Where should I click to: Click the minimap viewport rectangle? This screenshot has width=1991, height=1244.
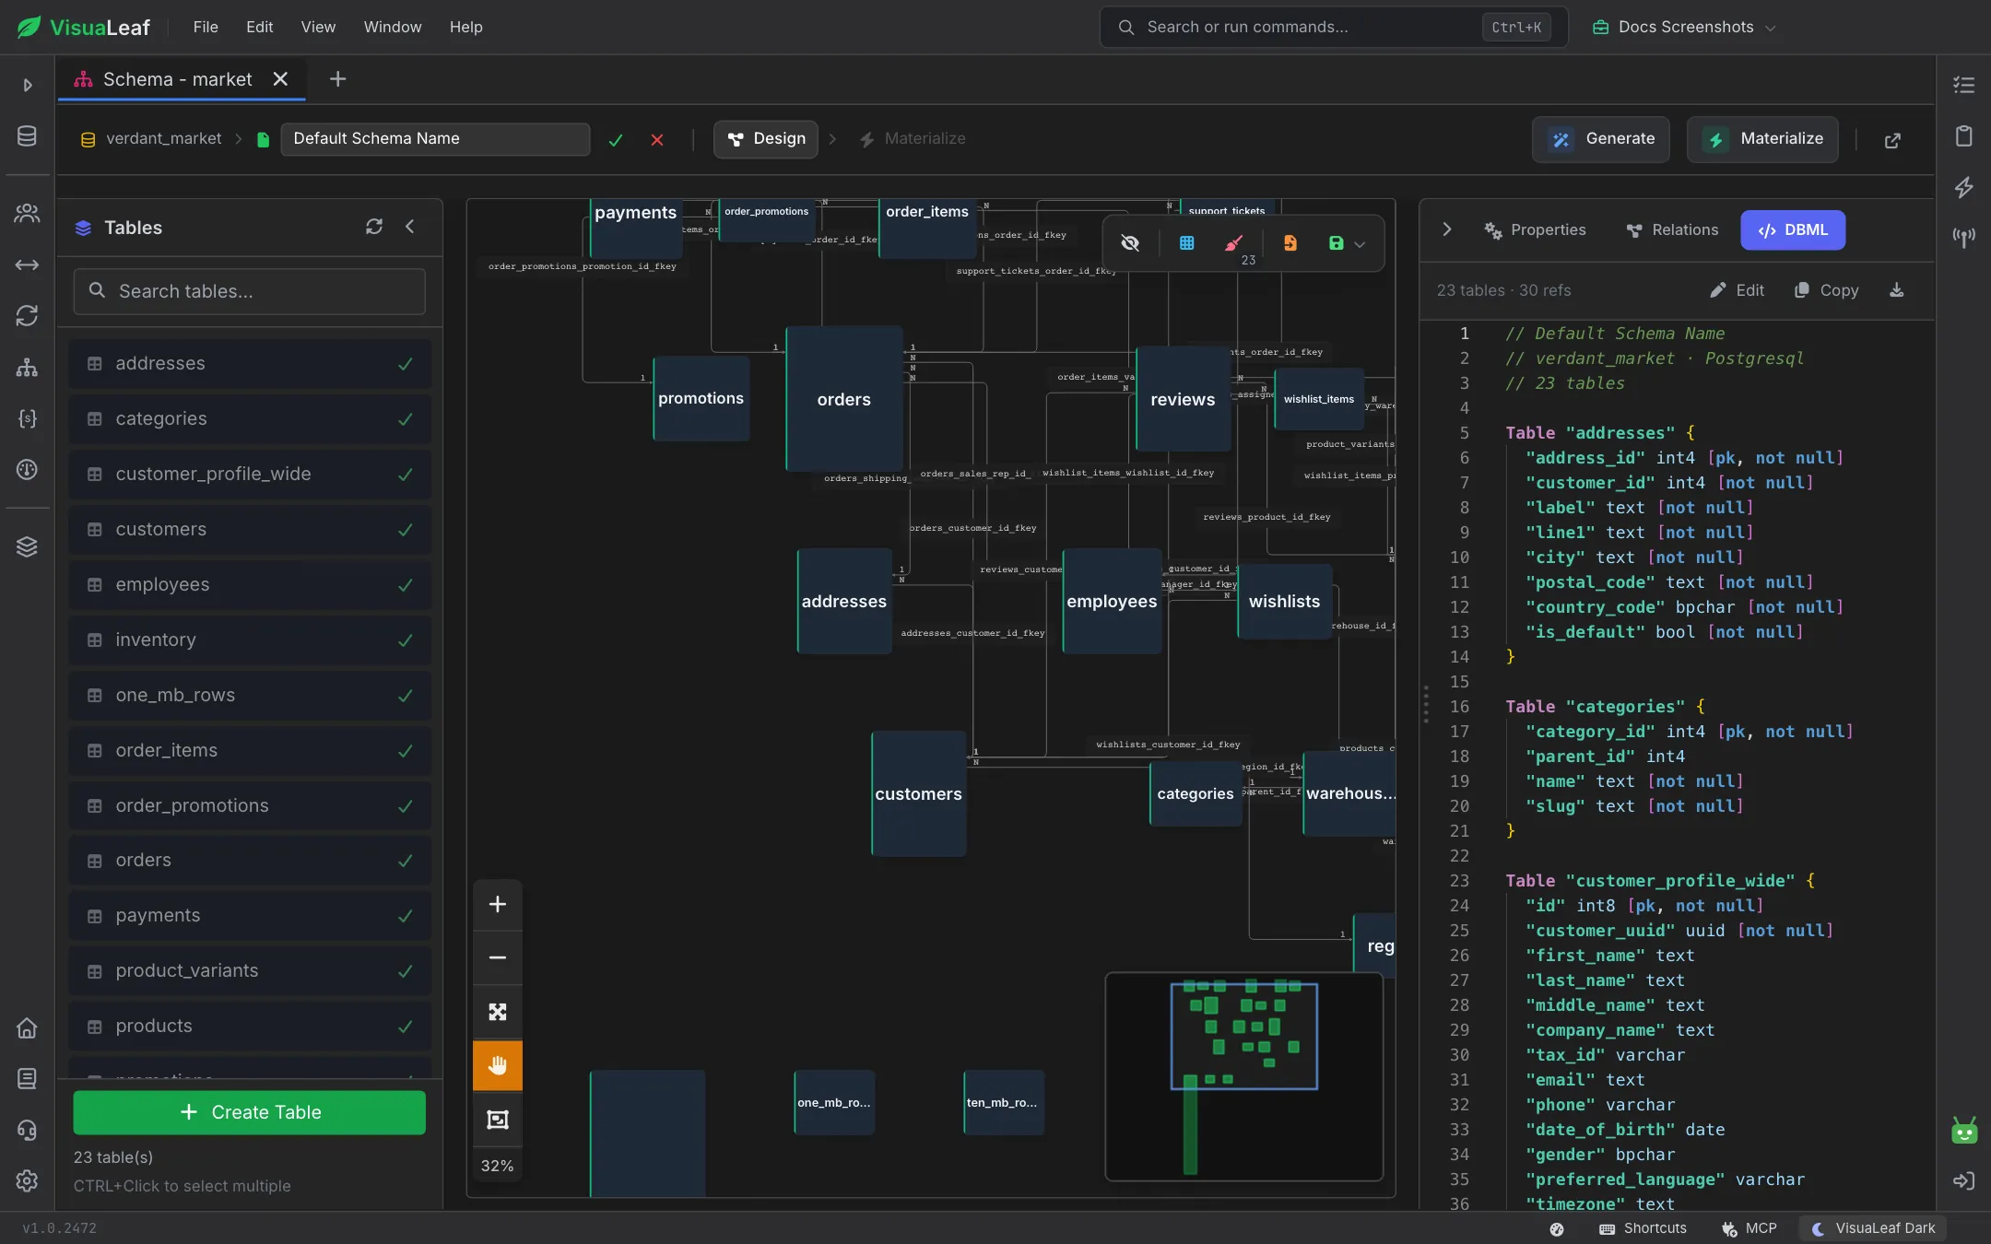1243,1036
